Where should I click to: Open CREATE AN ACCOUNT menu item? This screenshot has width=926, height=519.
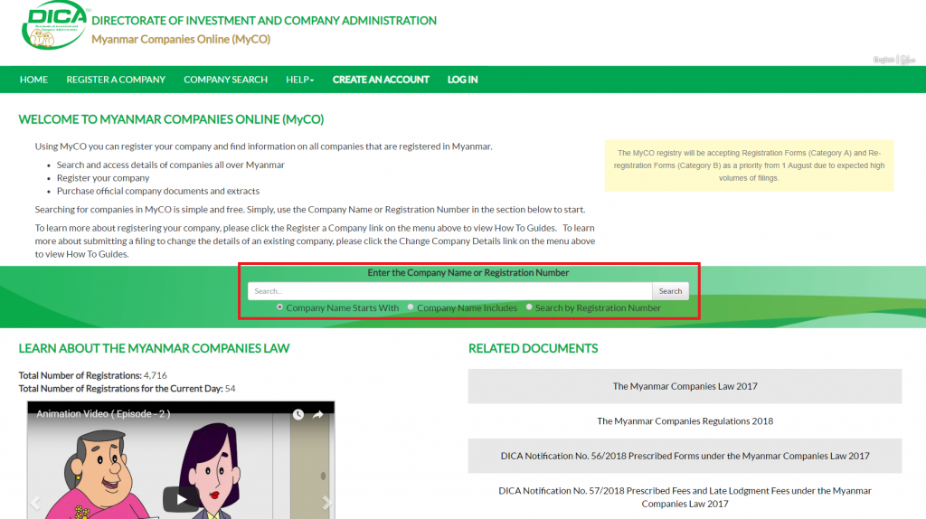pos(381,80)
